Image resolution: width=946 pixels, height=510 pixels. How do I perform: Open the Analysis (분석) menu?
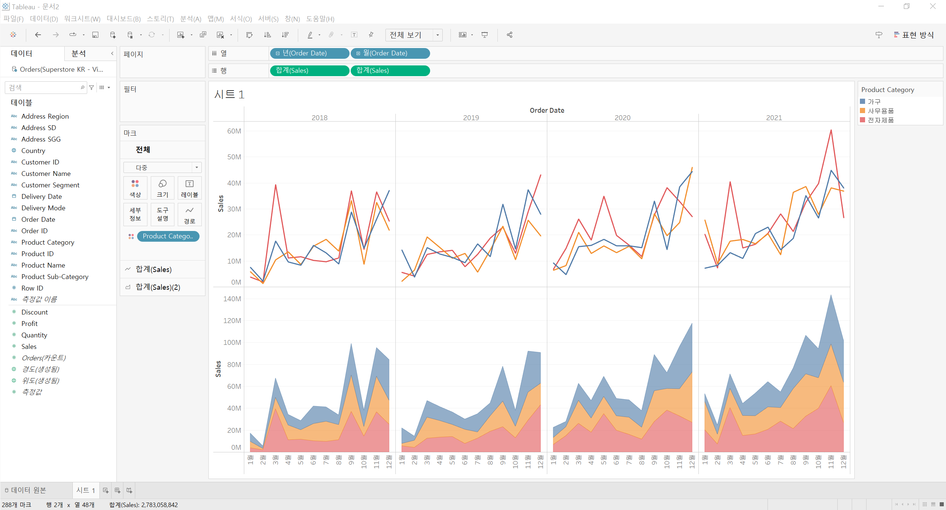(190, 19)
